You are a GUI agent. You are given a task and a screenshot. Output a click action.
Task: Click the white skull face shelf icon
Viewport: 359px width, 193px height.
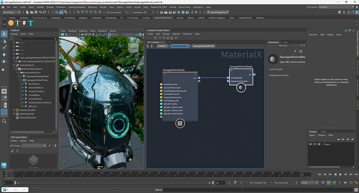(x=24, y=23)
